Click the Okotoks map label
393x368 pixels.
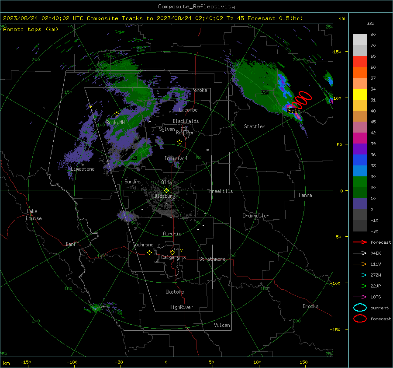(x=175, y=292)
